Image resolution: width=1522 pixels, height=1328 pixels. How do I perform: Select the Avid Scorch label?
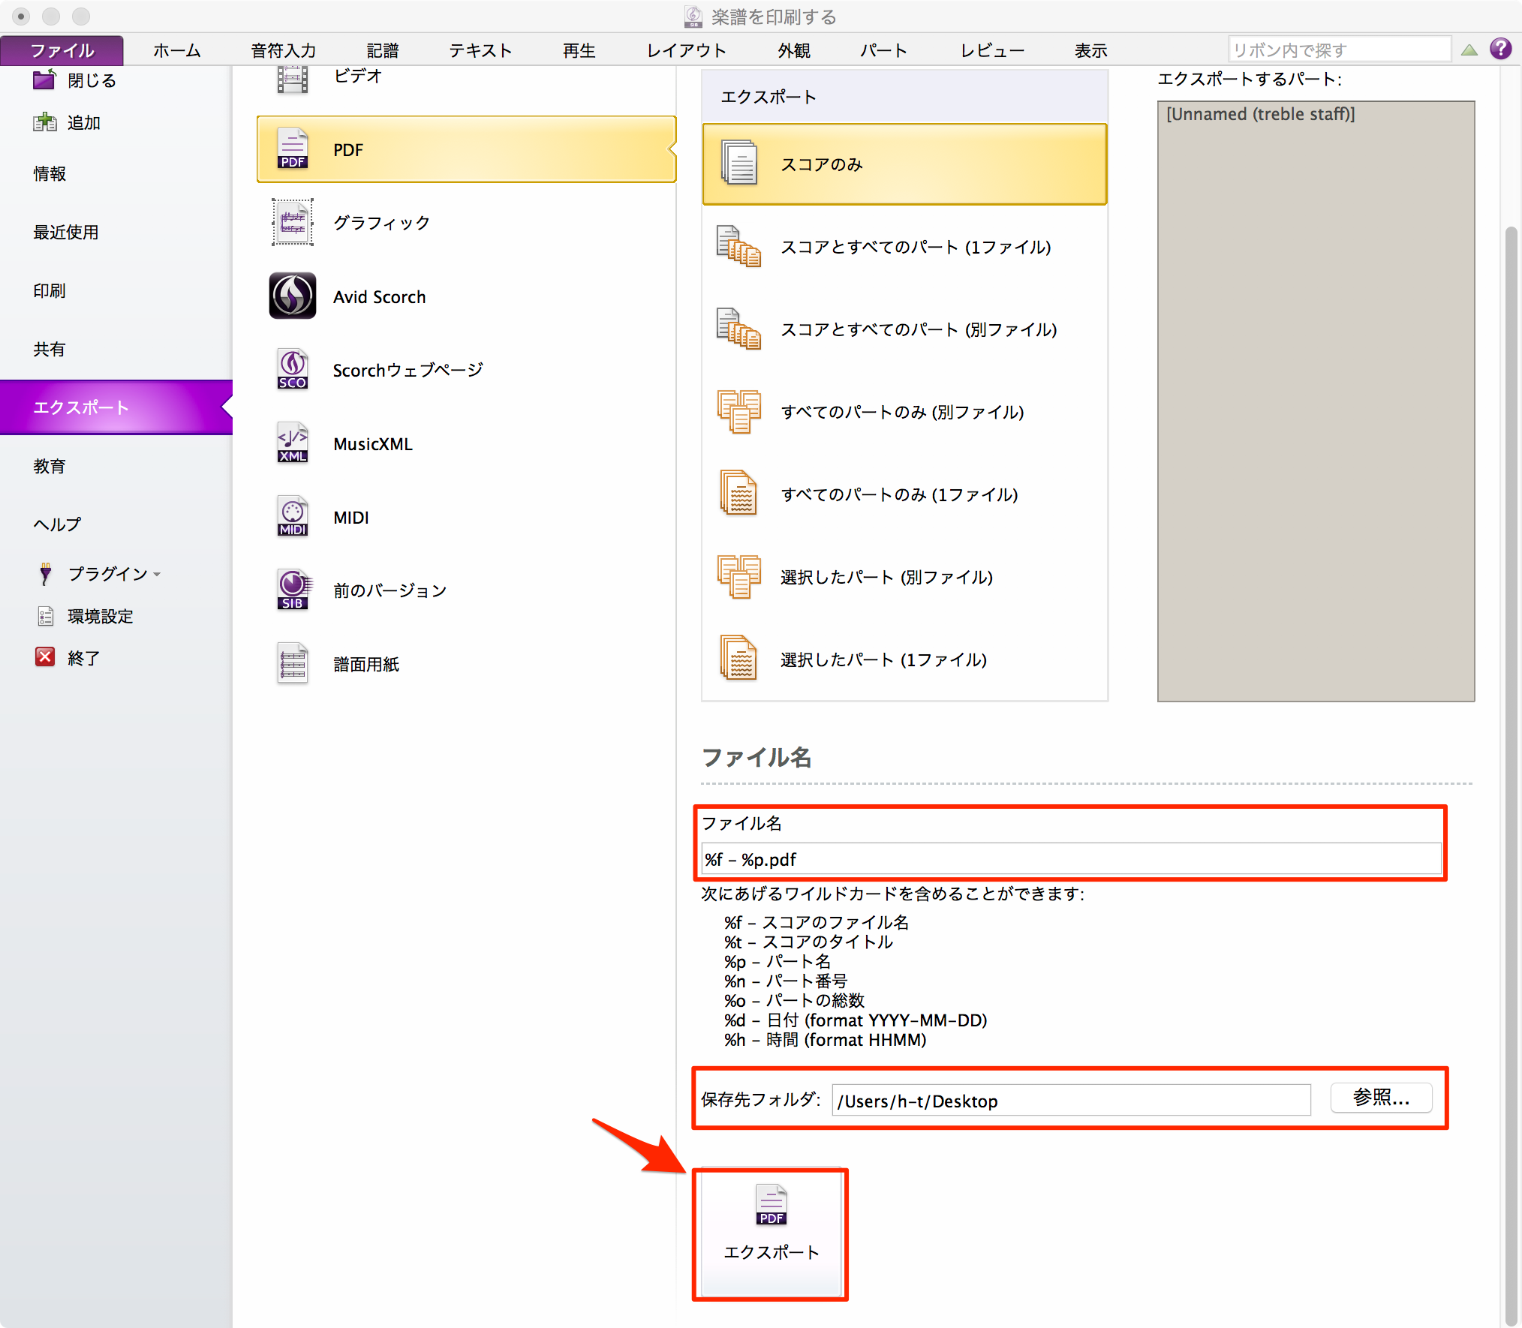[x=379, y=296]
